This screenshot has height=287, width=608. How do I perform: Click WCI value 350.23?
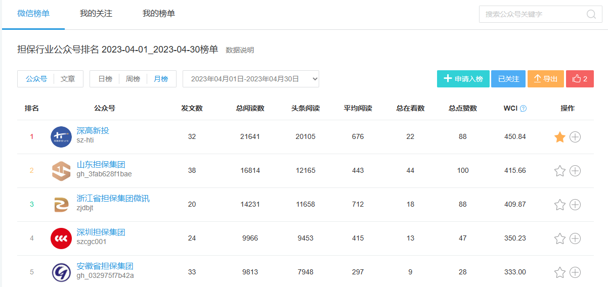point(515,238)
